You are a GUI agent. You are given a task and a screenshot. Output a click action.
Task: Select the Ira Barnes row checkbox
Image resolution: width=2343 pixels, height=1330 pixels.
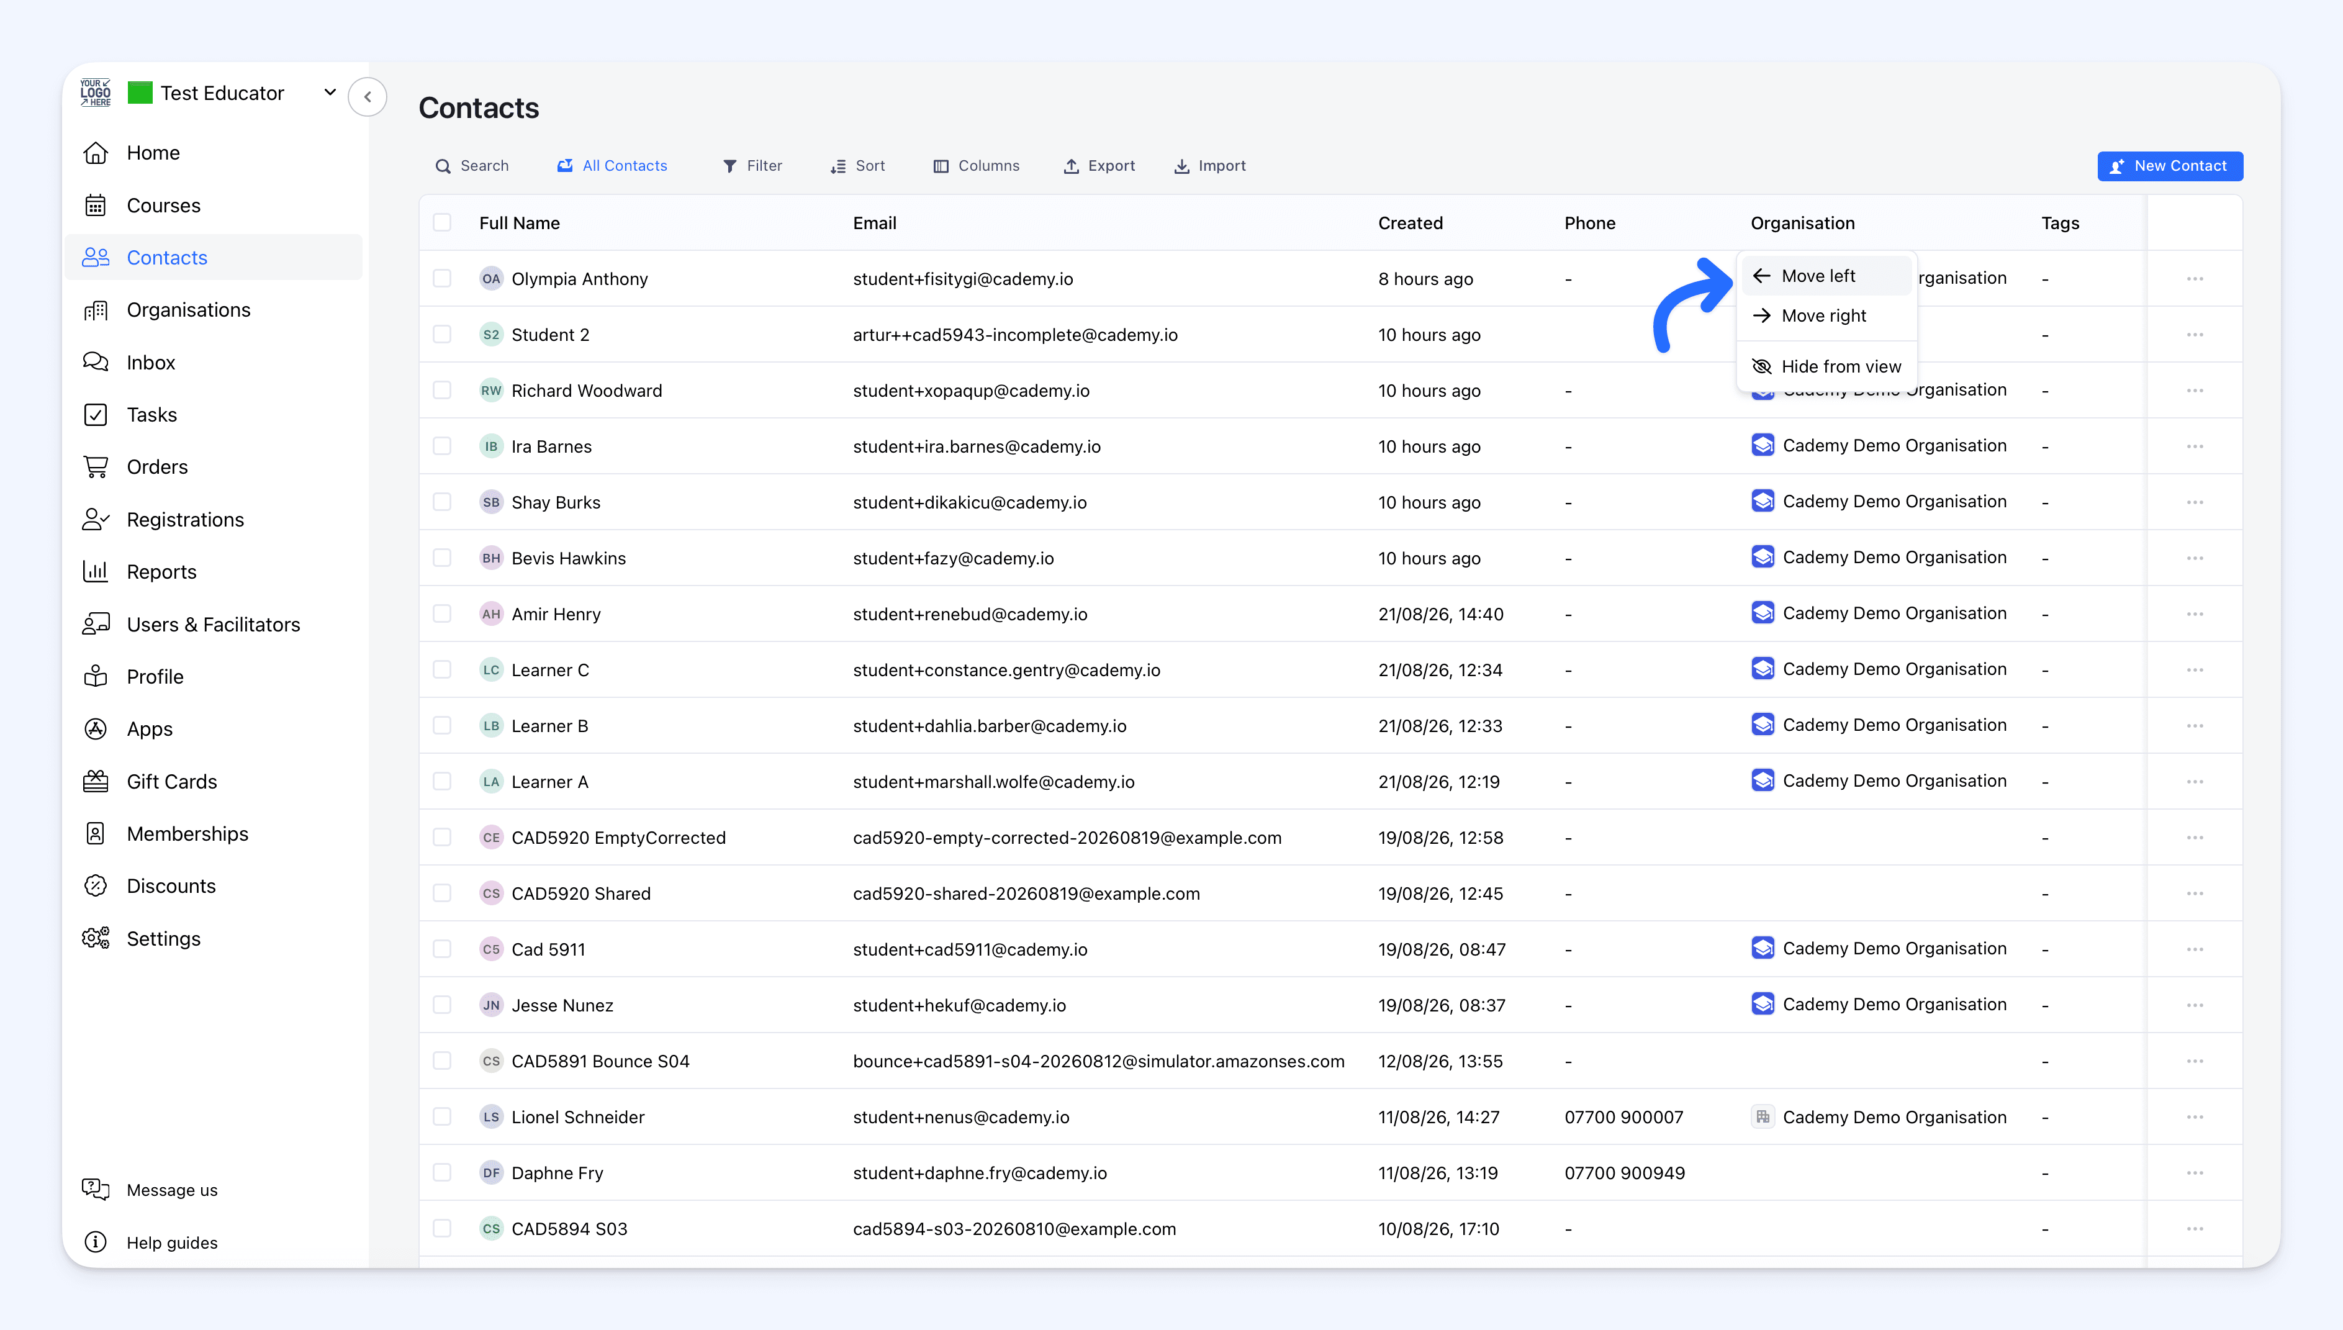click(x=442, y=446)
